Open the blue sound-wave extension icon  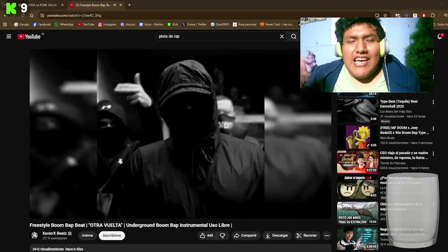click(x=406, y=15)
